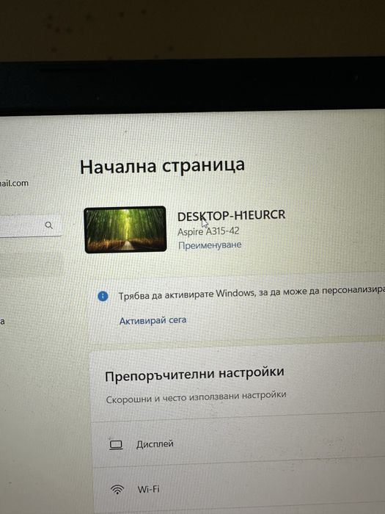This screenshot has height=514, width=385.
Task: Click the display monitor icon
Action: (x=116, y=445)
